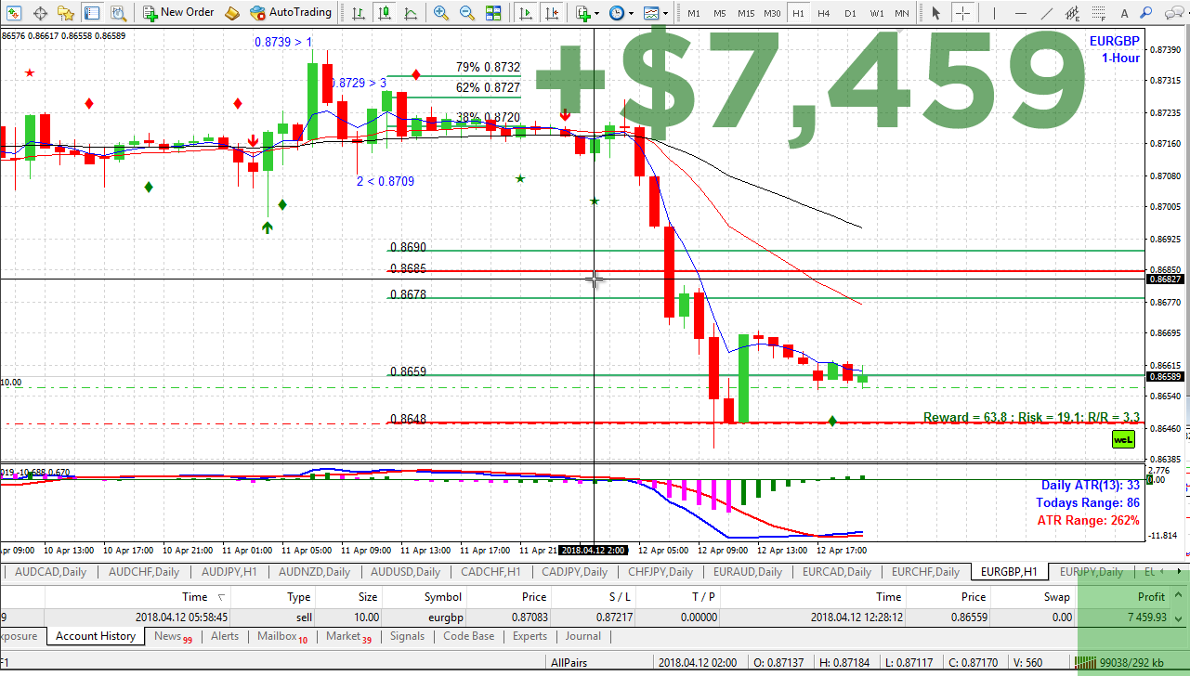The image size is (1190, 676).
Task: Select the MN timeframe
Action: click(901, 13)
